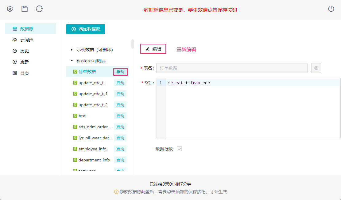Click 自动 tag next to employee_info
The width and height of the screenshot is (341, 200).
click(x=120, y=149)
